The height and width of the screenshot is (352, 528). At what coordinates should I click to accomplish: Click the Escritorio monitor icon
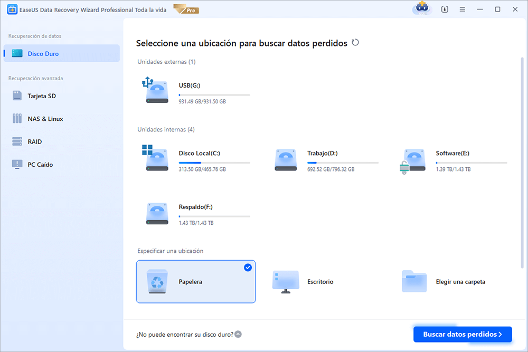[x=286, y=281]
